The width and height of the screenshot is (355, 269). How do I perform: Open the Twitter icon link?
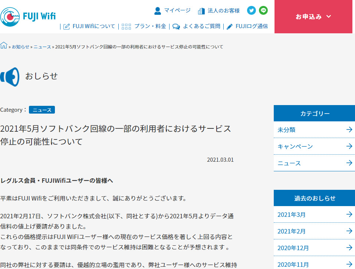[x=251, y=10]
